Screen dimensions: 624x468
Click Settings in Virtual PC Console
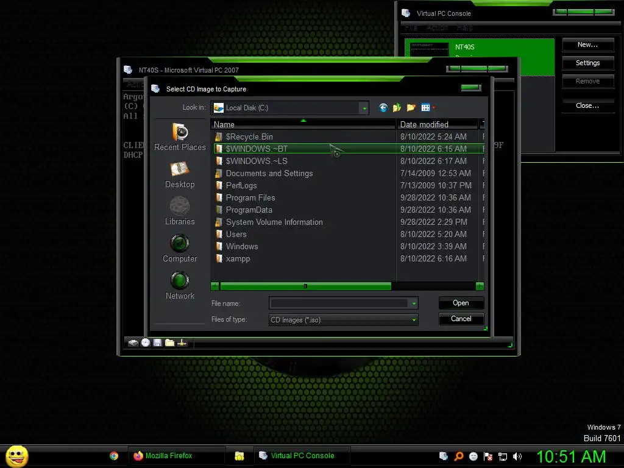point(588,63)
